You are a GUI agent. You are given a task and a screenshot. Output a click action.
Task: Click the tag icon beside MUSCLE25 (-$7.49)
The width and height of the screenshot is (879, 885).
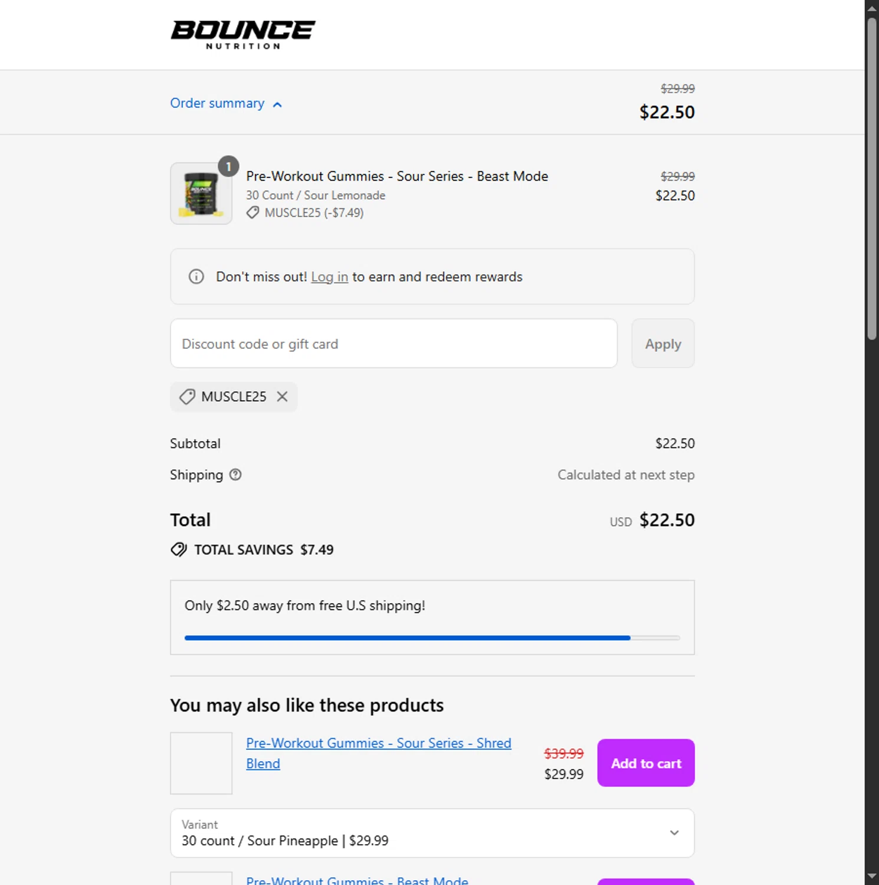coord(252,212)
